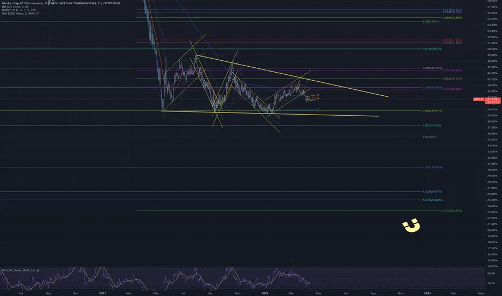Click the 4.236(43.38%) pink Fibonacci label
The width and height of the screenshot is (502, 296).
pyautogui.click(x=452, y=89)
